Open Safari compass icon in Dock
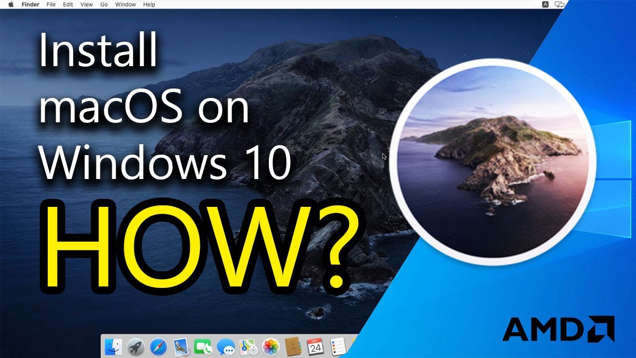The height and width of the screenshot is (358, 636). click(158, 347)
